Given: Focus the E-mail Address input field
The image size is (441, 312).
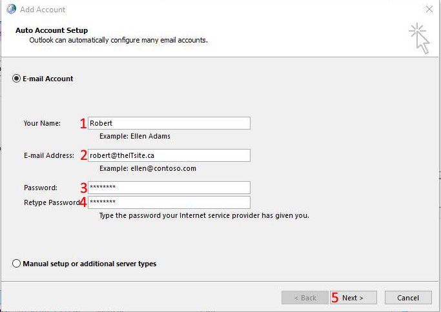Looking at the screenshot, I should (169, 155).
